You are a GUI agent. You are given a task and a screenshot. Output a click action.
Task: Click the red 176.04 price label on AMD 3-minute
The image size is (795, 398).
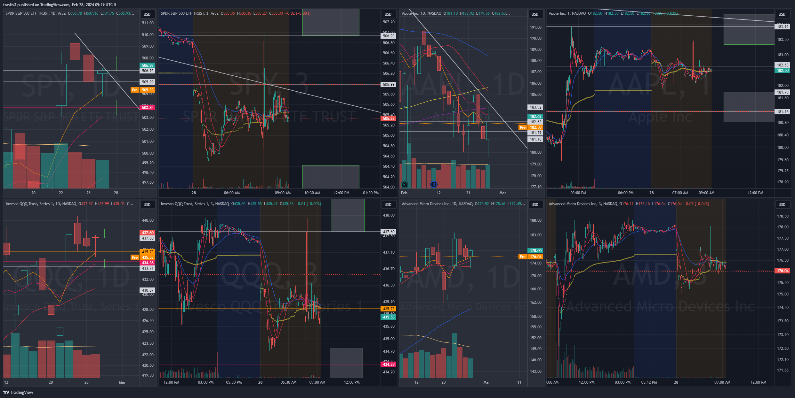pos(783,271)
